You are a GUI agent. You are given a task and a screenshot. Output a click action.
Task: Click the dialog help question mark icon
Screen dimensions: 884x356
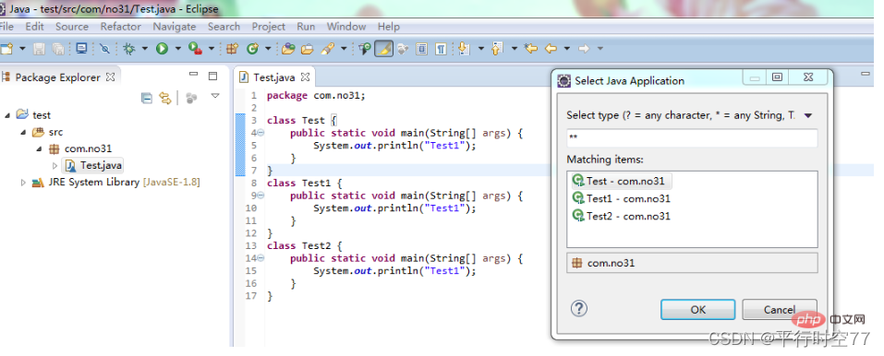click(x=579, y=308)
